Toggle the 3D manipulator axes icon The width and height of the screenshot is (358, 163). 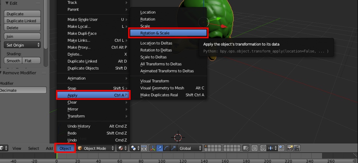pyautogui.click(x=153, y=148)
